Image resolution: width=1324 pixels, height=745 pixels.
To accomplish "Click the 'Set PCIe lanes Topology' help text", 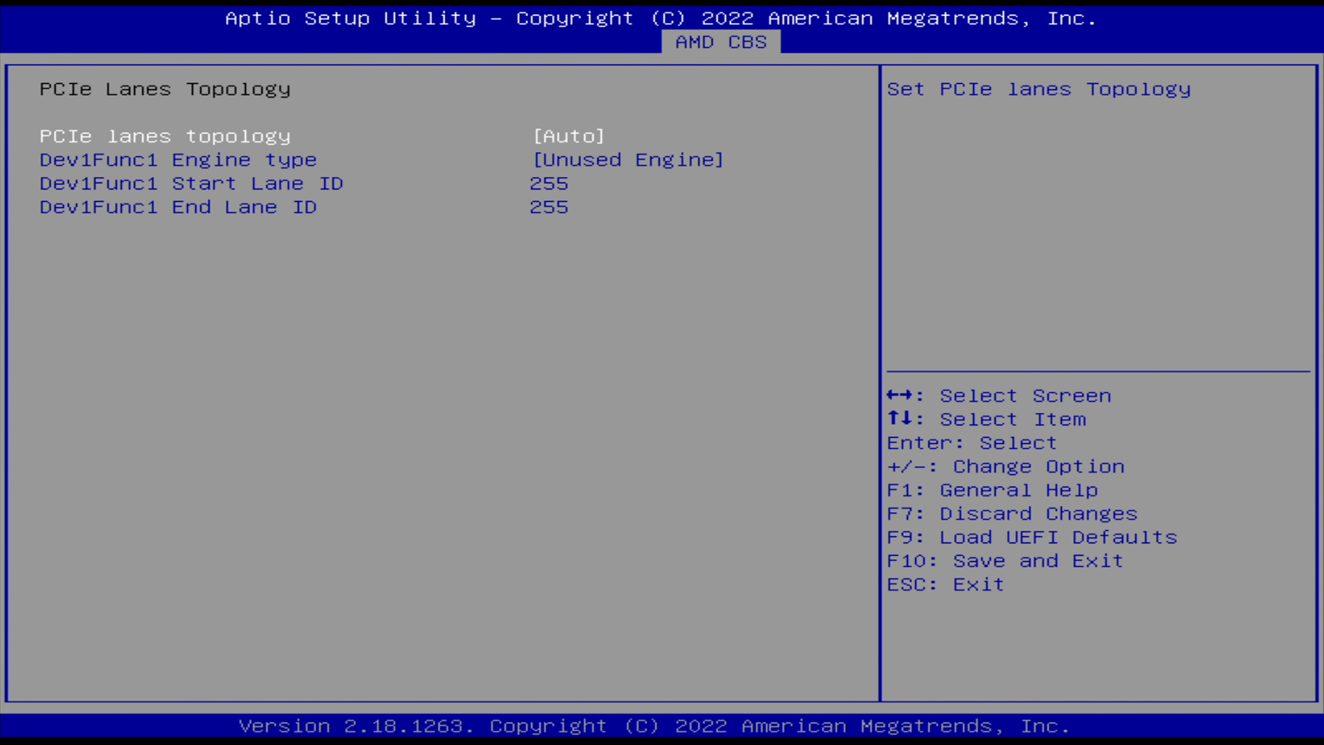I will pos(1039,89).
